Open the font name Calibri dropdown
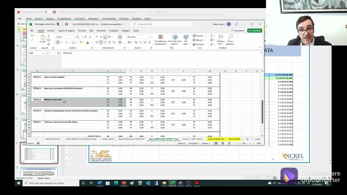Image resolution: width=347 pixels, height=195 pixels. pyautogui.click(x=75, y=37)
